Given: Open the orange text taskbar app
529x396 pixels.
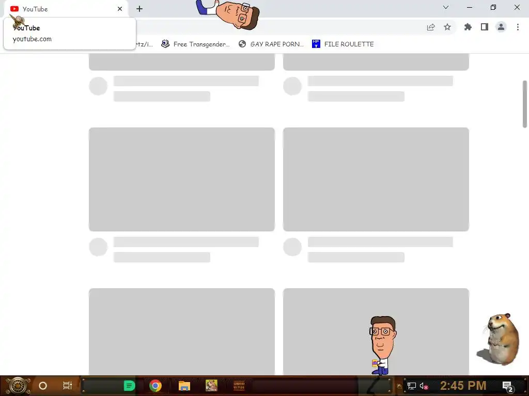Looking at the screenshot, I should [x=239, y=386].
